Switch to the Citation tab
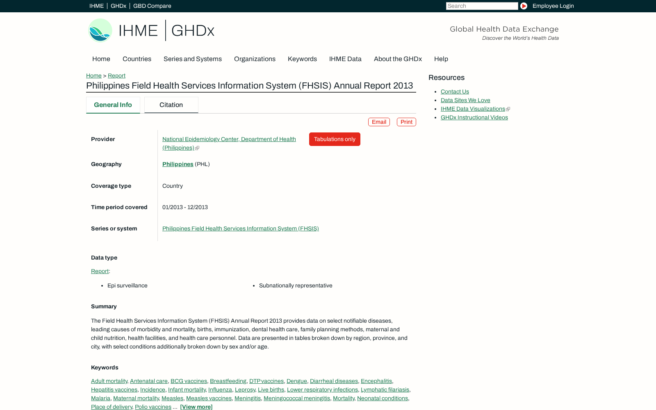 pos(171,105)
